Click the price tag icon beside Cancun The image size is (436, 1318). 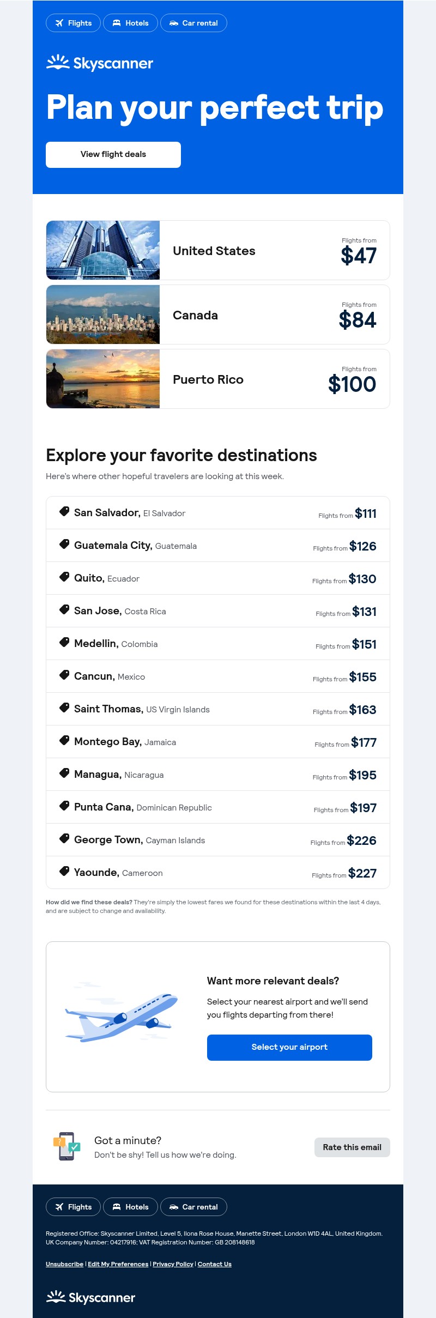click(x=64, y=675)
